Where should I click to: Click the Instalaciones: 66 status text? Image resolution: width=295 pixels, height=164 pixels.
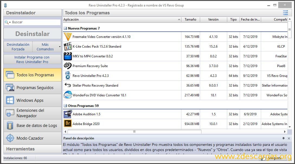15,158
